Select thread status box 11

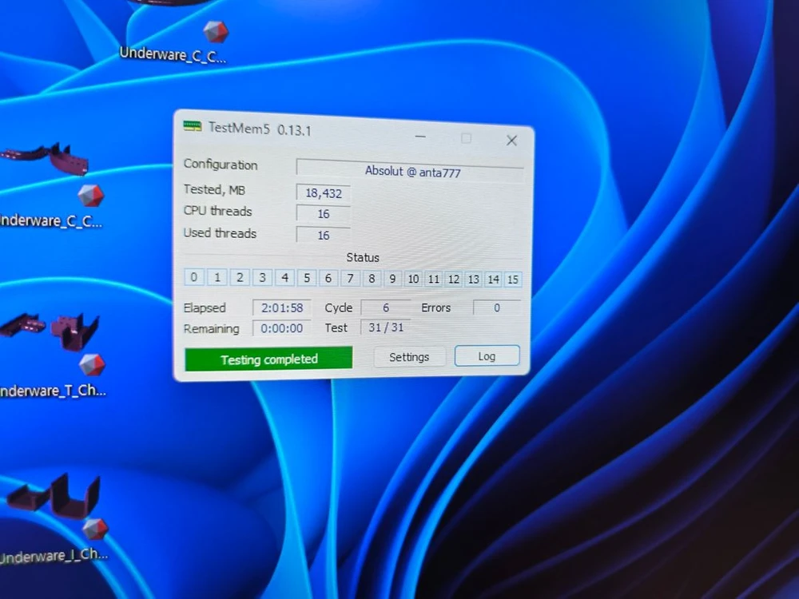coord(434,279)
